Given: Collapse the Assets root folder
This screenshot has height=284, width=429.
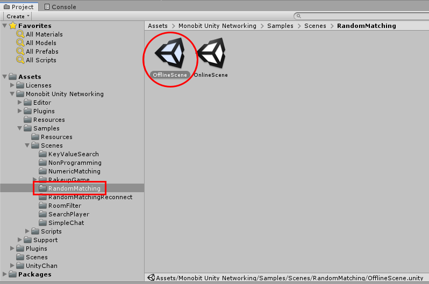Looking at the screenshot, I should click(5, 77).
